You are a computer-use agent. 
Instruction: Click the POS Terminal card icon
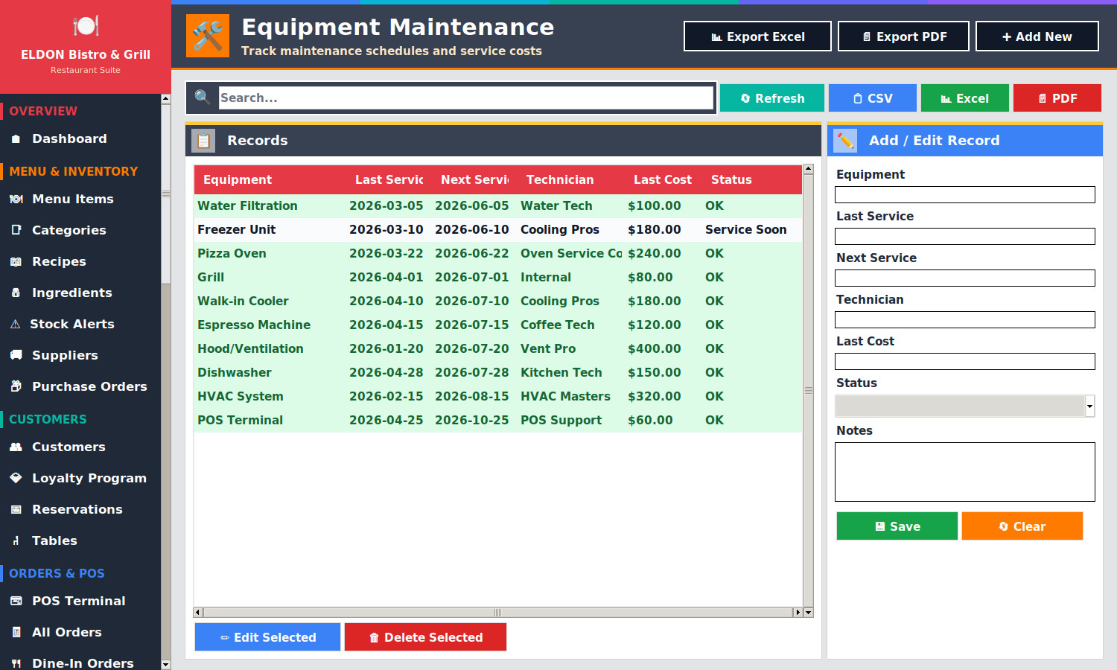point(16,602)
